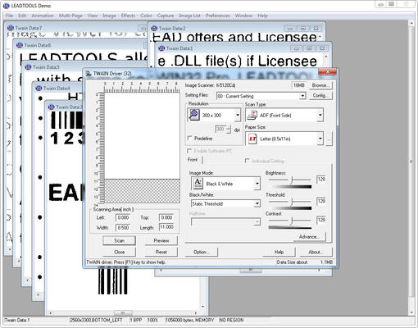
Task: Click the Length scanning area field
Action: point(166,227)
